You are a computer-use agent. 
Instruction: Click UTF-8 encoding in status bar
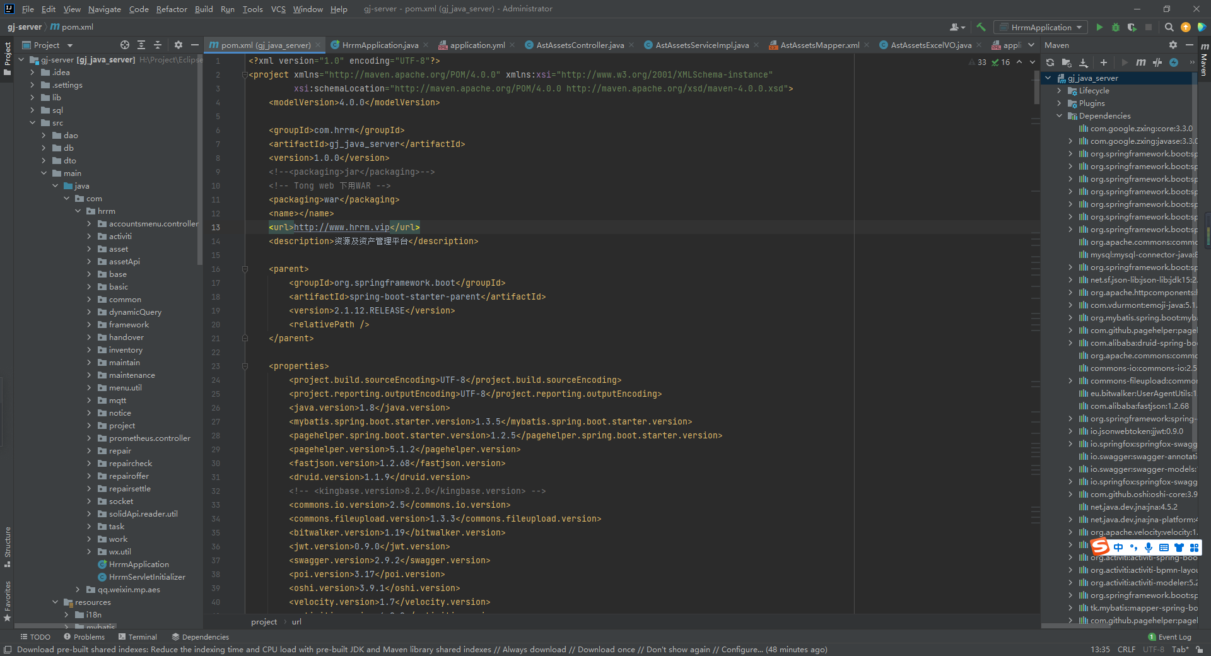(x=1154, y=649)
